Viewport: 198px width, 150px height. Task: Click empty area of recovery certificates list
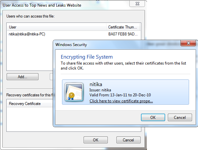click(x=30, y=119)
